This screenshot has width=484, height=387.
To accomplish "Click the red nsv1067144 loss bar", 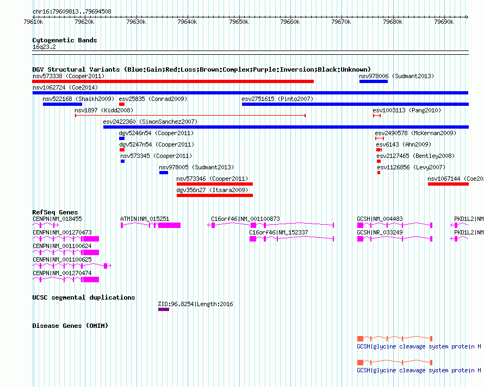I will (x=448, y=184).
